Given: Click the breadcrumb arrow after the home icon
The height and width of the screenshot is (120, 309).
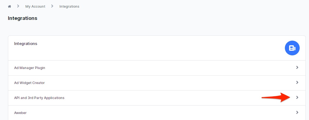Looking at the screenshot, I should [x=18, y=6].
